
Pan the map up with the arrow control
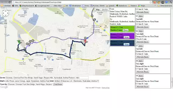pyautogui.click(x=5, y=11)
